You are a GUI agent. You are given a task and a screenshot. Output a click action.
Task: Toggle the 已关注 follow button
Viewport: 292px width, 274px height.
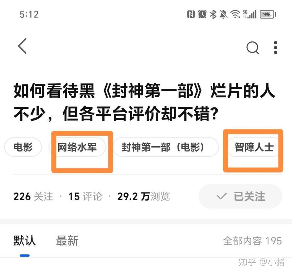(x=240, y=196)
